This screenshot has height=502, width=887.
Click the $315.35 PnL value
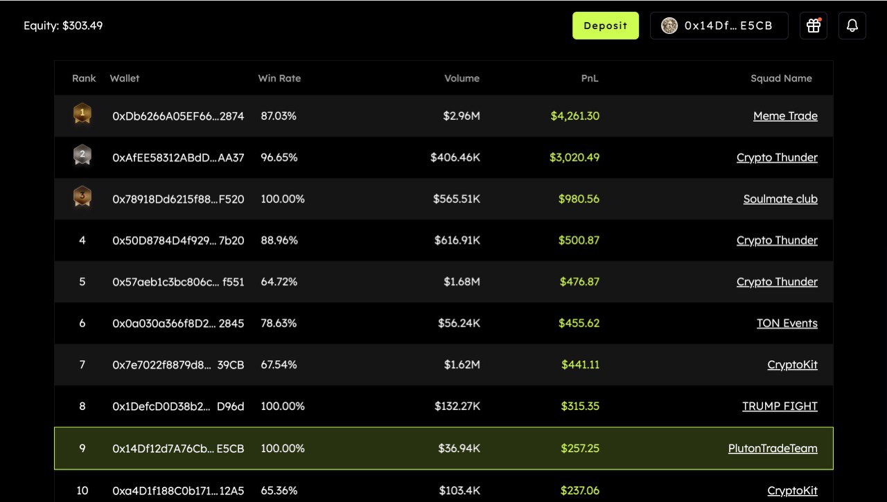(580, 406)
